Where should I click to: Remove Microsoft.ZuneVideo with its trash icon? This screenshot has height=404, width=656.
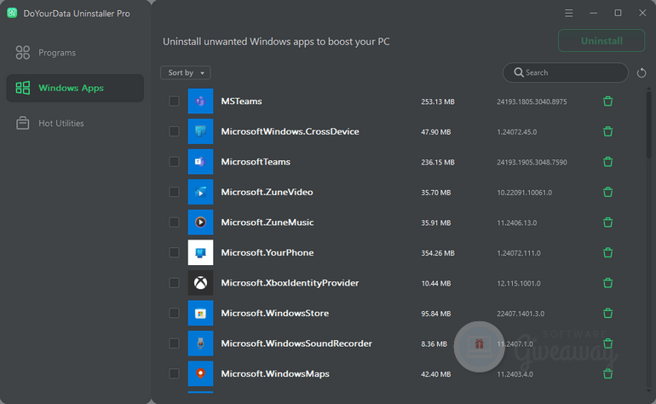click(x=608, y=192)
